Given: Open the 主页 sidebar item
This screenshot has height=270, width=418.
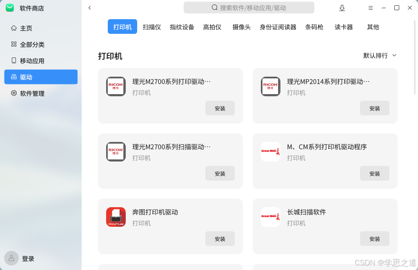Looking at the screenshot, I should click(x=41, y=28).
